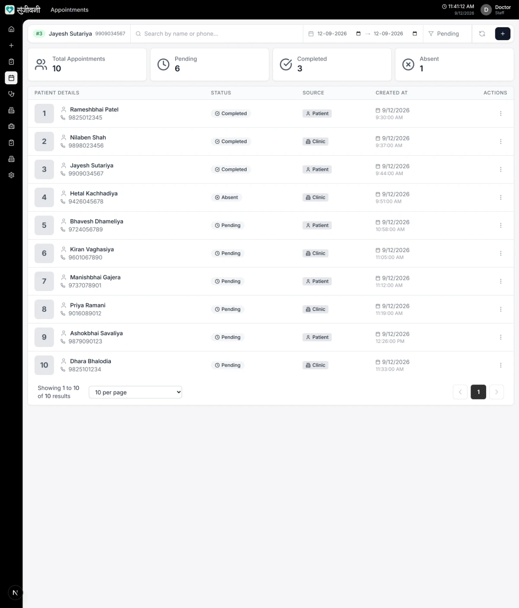This screenshot has height=608, width=519.
Task: Go to the previous page arrow
Action: tap(460, 392)
